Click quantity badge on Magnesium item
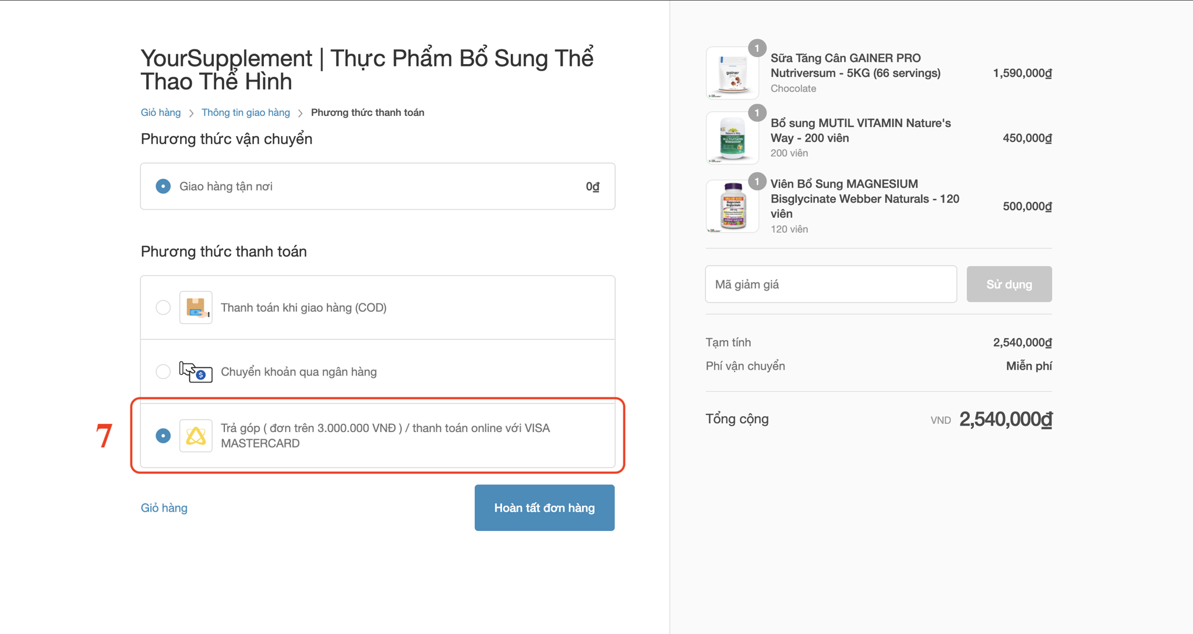 tap(757, 182)
